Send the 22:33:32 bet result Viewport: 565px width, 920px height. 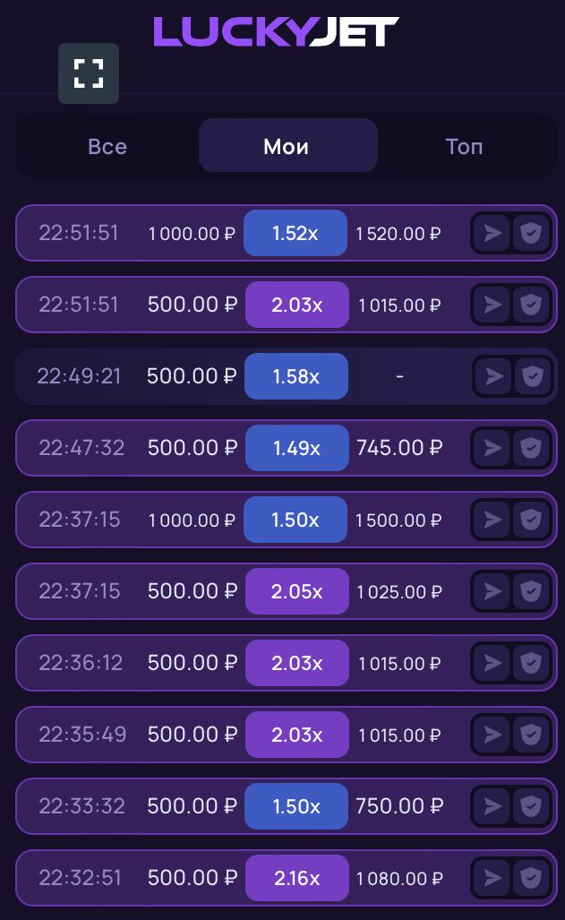click(492, 806)
